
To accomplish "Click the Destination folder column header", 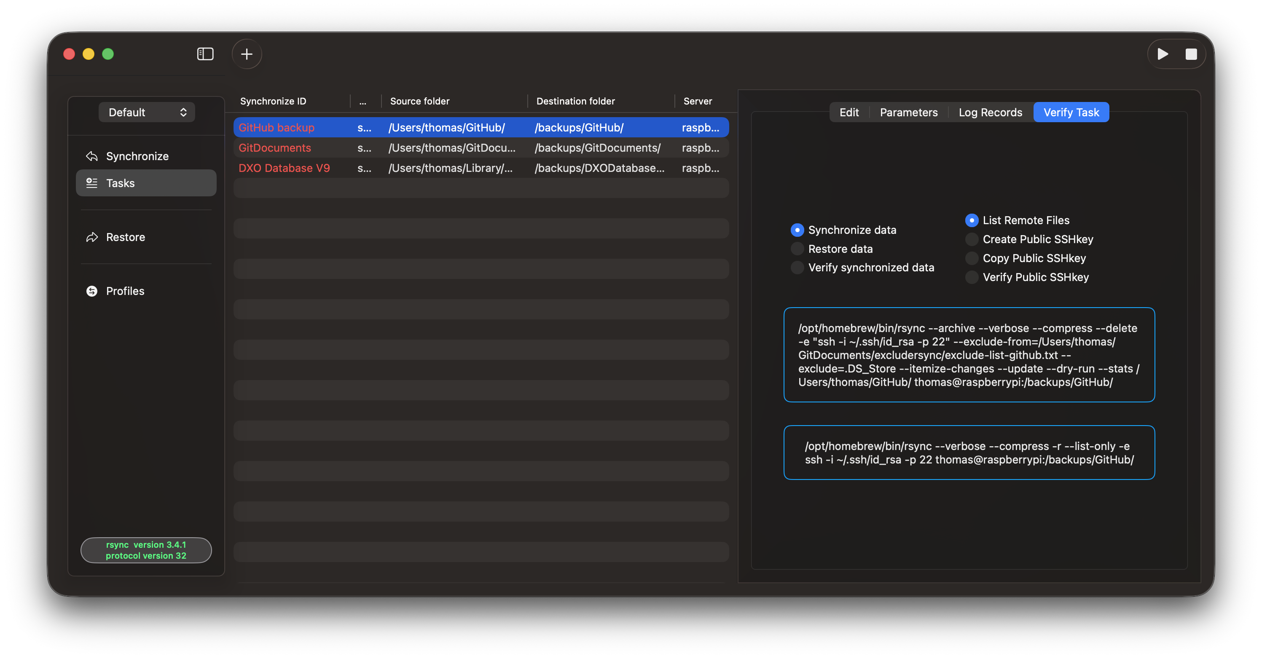I will click(575, 101).
